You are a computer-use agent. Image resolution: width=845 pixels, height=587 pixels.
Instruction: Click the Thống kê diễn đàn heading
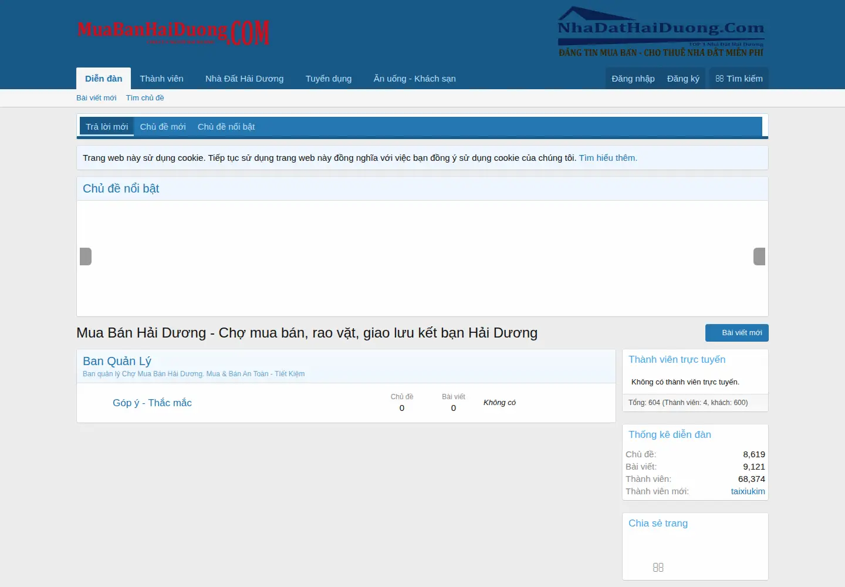670,434
